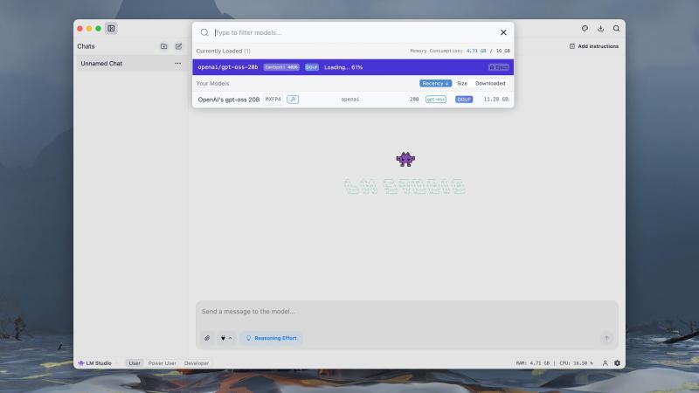Open Reasoning Effort setting

pyautogui.click(x=272, y=338)
